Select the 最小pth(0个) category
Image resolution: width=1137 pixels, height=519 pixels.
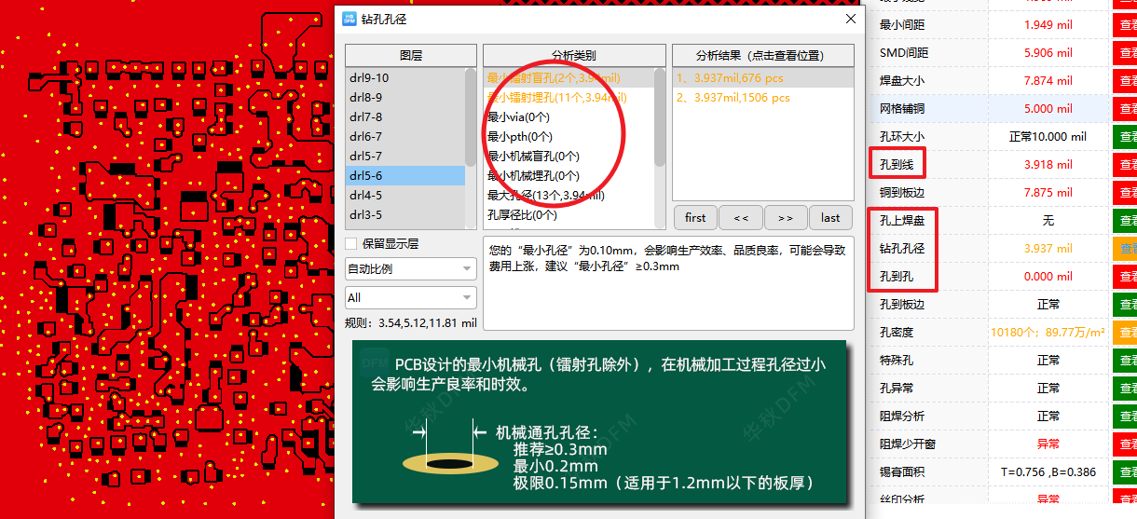(568, 137)
